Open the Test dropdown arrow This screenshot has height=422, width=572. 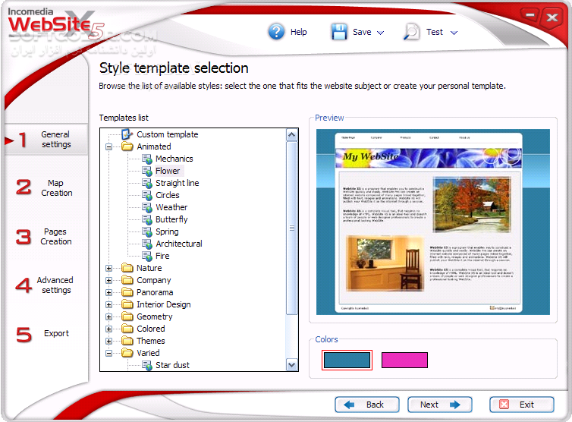[454, 33]
